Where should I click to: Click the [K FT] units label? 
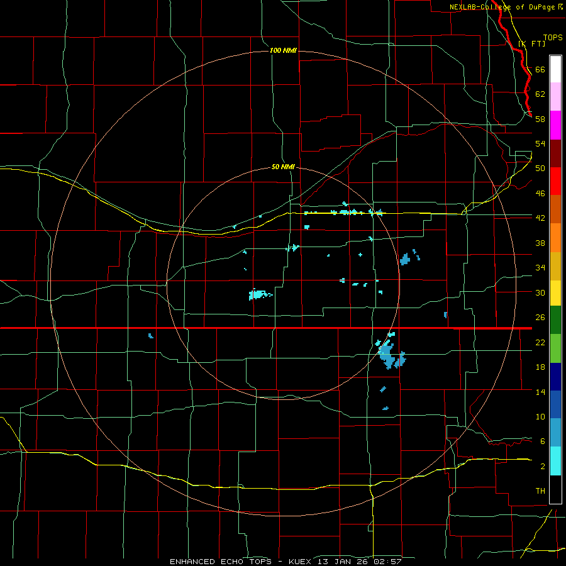coord(531,43)
